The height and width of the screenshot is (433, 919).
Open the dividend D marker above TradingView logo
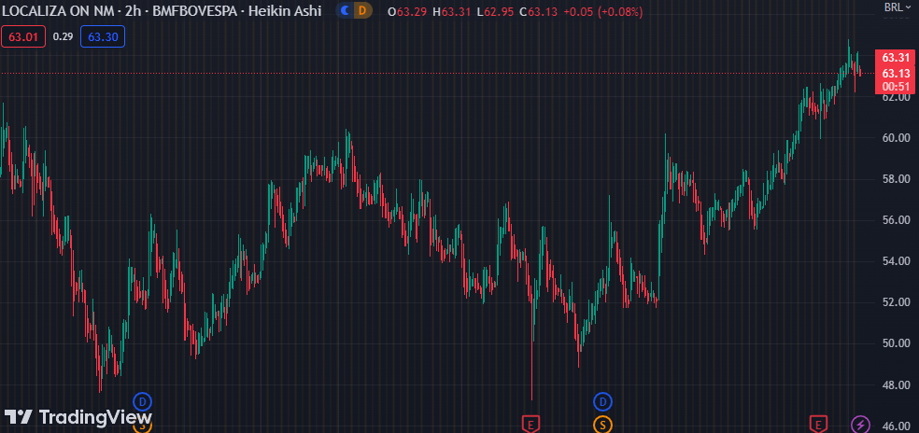coord(142,402)
